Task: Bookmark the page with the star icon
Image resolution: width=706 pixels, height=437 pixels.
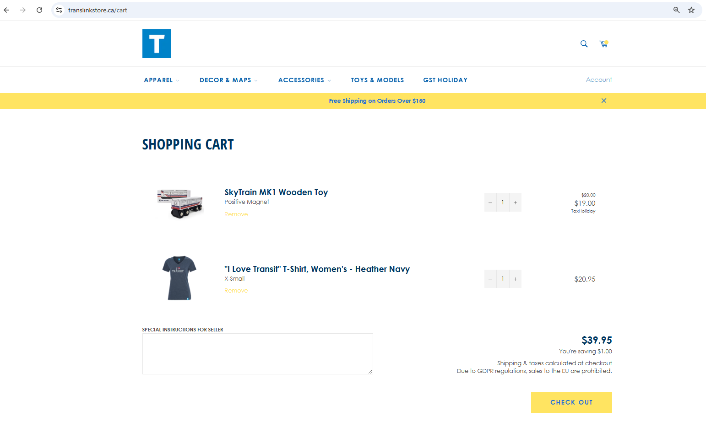Action: [691, 10]
